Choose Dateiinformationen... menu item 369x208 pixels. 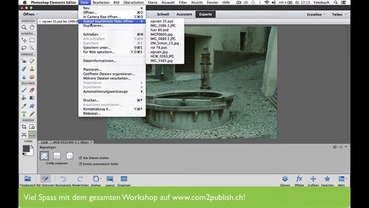[112, 61]
